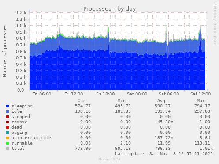Select the 'runnable' legend label

click(22, 143)
